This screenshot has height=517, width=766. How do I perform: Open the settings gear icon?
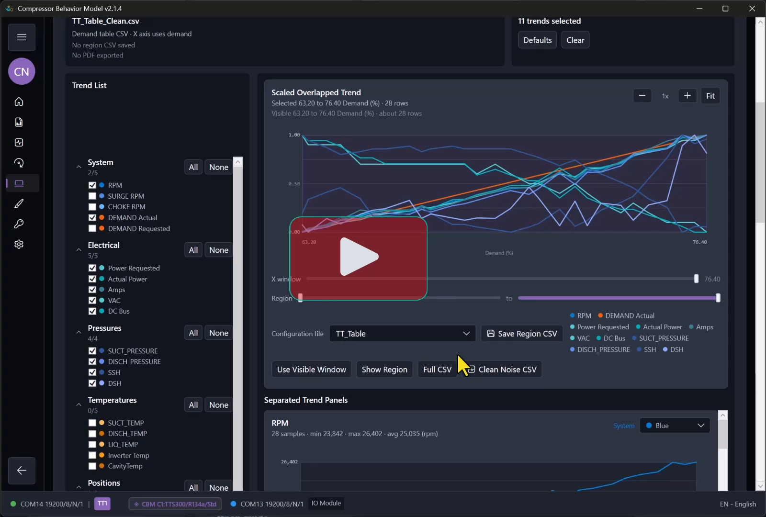pyautogui.click(x=19, y=244)
